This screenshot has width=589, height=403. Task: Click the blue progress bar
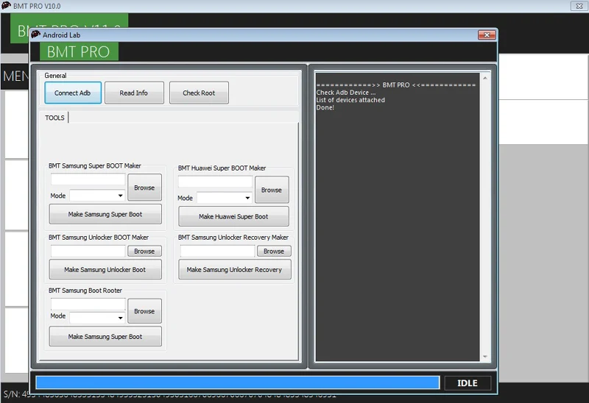pos(237,382)
